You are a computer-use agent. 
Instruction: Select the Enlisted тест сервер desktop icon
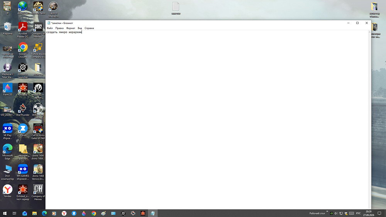(x=23, y=193)
